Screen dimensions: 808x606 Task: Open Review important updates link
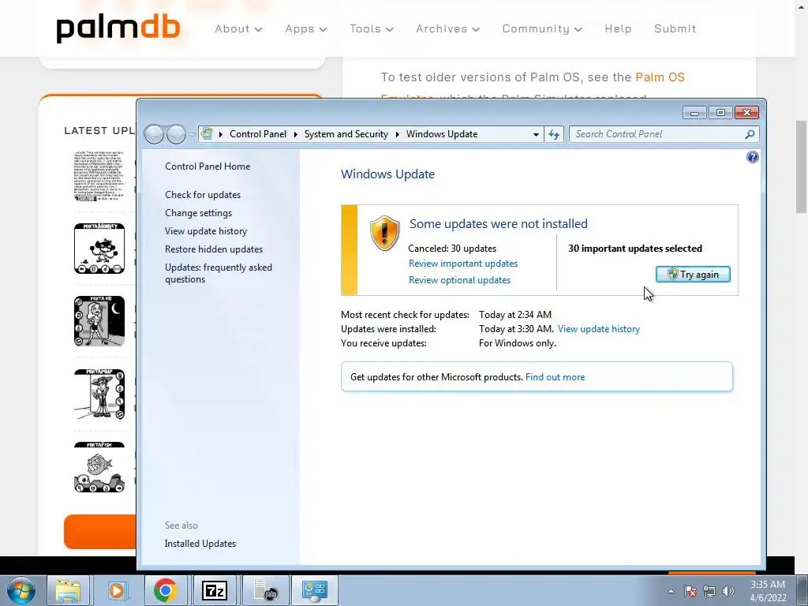(462, 264)
